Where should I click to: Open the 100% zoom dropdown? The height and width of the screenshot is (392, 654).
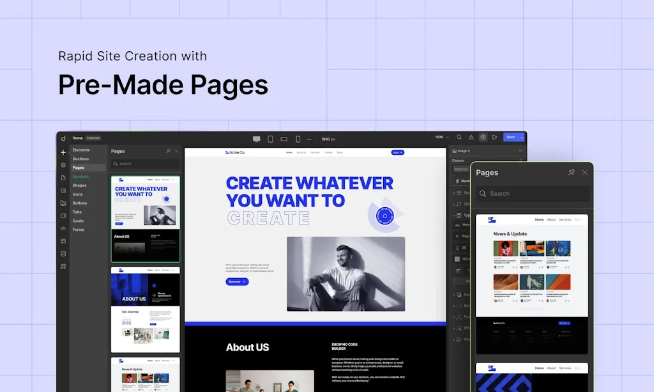[443, 137]
